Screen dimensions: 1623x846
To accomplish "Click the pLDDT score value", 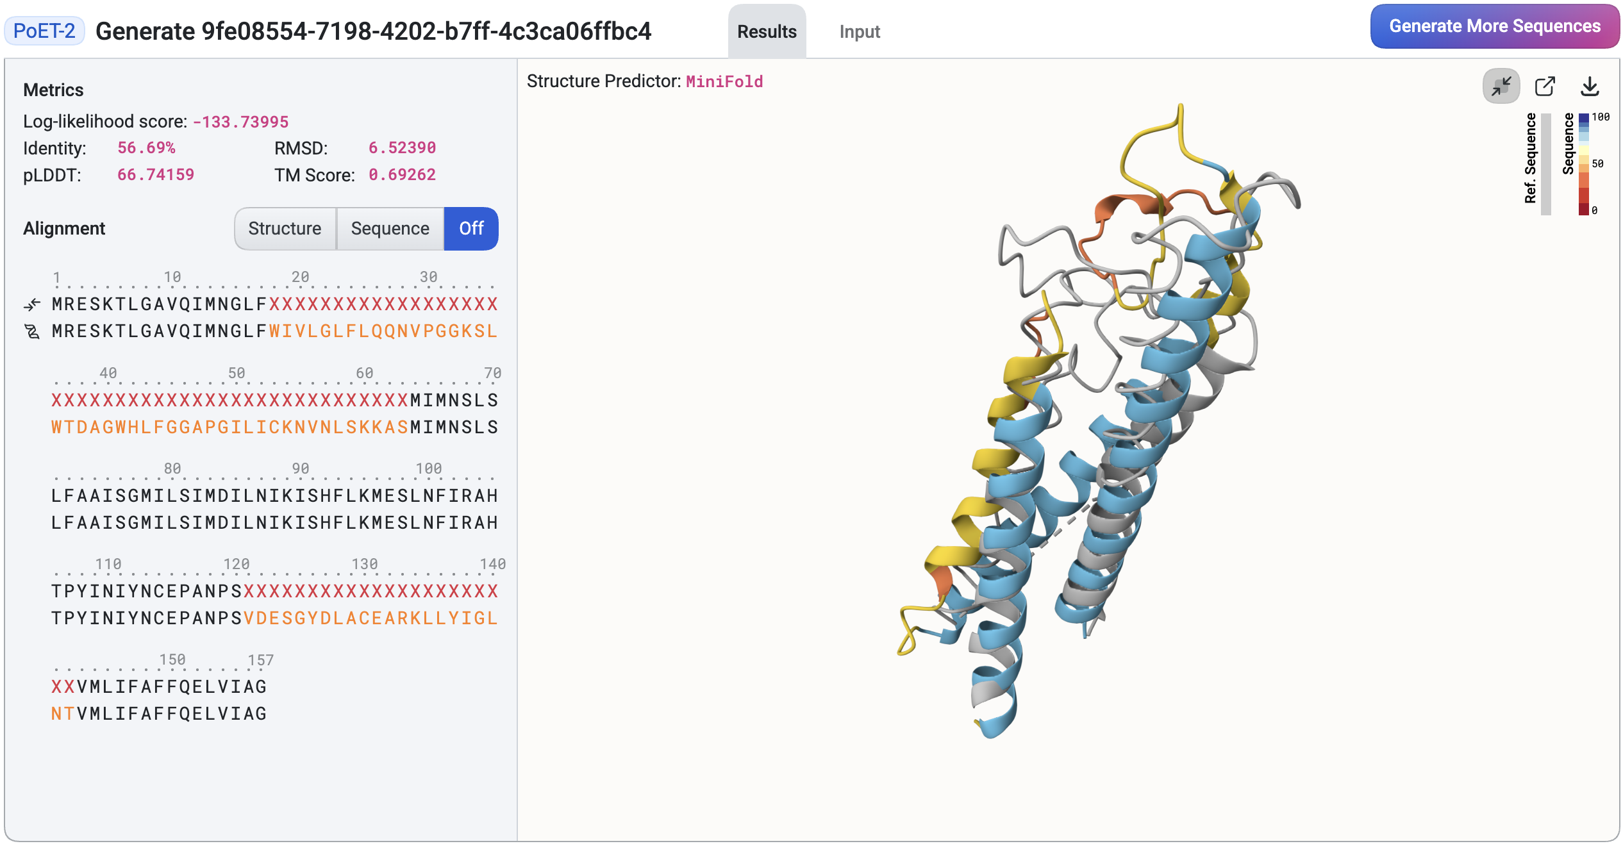I will tap(154, 174).
